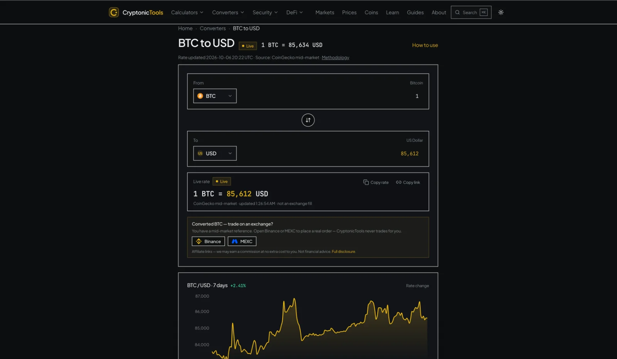Click the Binance logo icon
The width and height of the screenshot is (617, 359).
pos(199,241)
